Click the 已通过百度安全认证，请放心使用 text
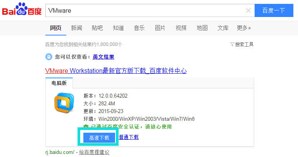 point(131,127)
